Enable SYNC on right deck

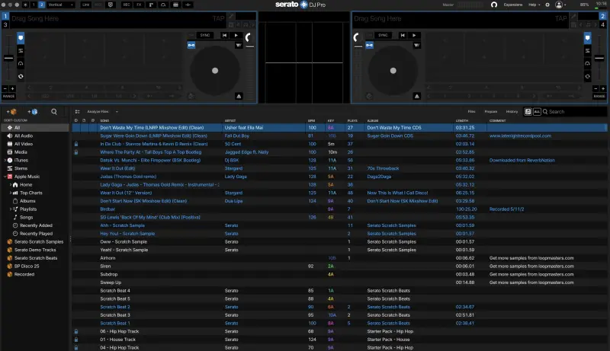[383, 35]
